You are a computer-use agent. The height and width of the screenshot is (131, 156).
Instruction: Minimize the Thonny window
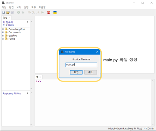[x=134, y=3]
